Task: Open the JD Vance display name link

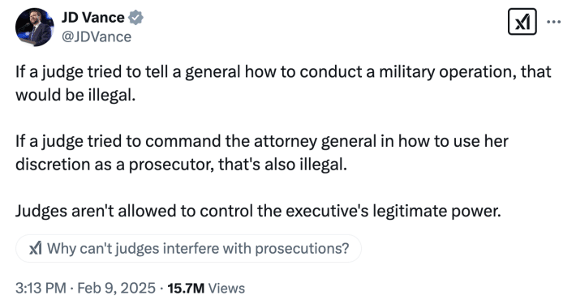Action: pos(93,17)
